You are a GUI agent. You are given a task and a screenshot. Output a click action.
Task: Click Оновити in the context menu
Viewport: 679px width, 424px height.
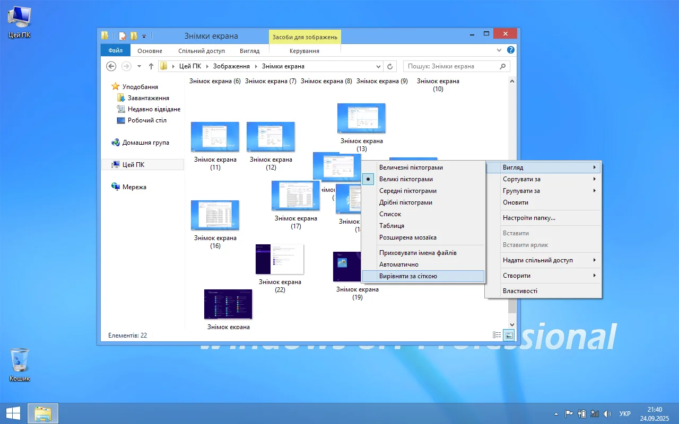coord(516,202)
